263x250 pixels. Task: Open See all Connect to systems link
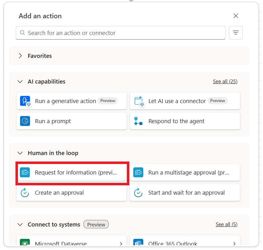226,224
